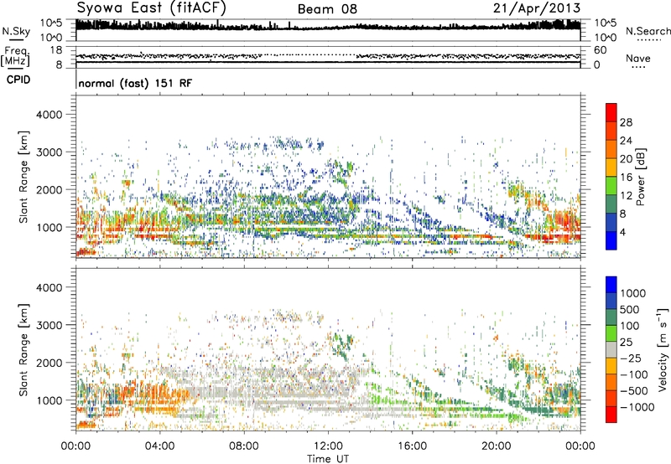Click the blue bottom of power colorbar

(x=611, y=240)
